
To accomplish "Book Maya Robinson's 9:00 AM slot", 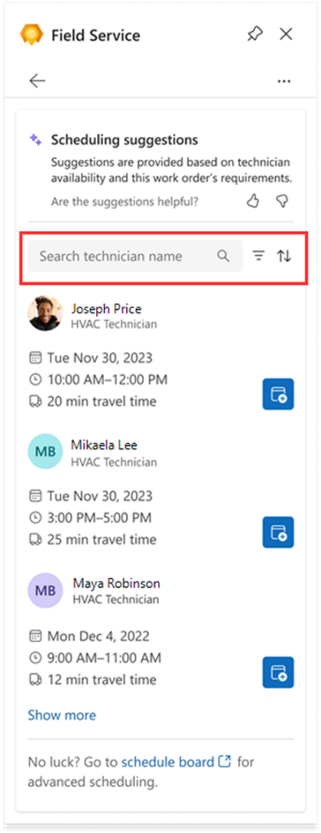I will (x=278, y=672).
